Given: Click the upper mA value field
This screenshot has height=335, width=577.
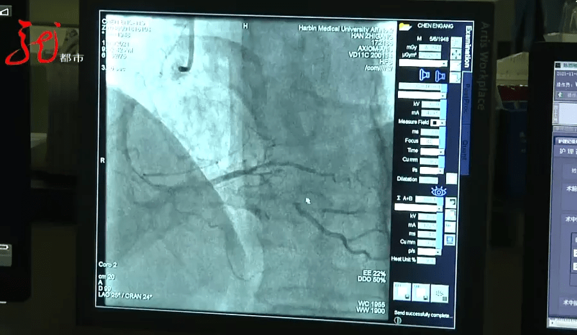Looking at the screenshot, I should click(x=431, y=114).
